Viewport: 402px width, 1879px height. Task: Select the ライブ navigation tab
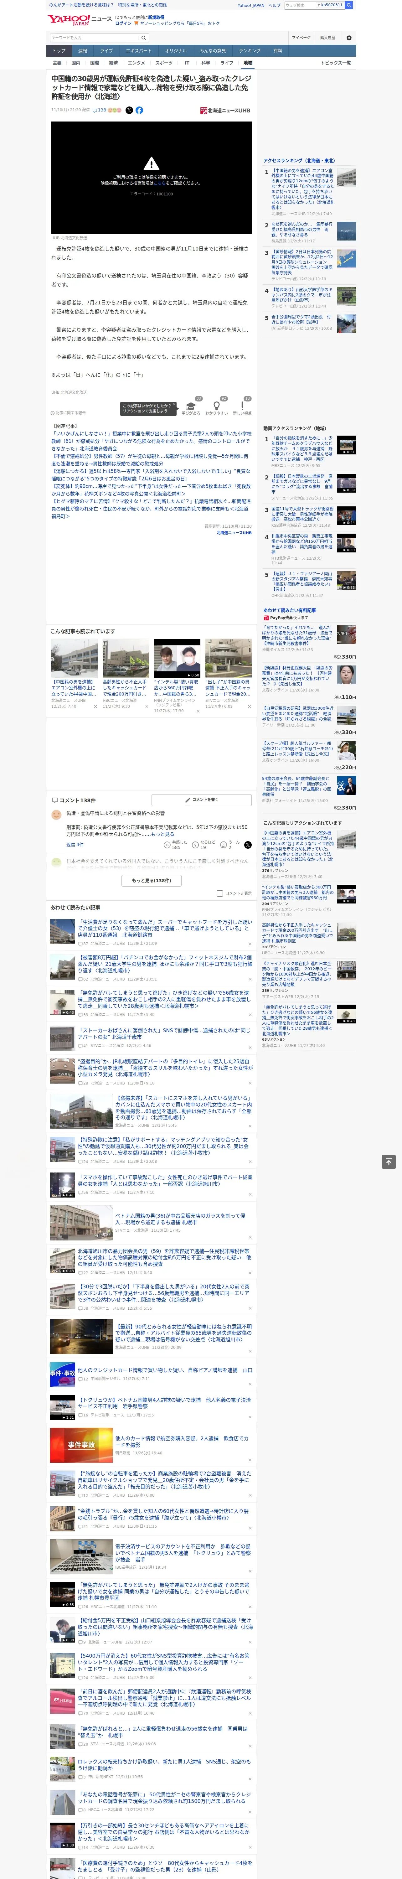pos(106,50)
